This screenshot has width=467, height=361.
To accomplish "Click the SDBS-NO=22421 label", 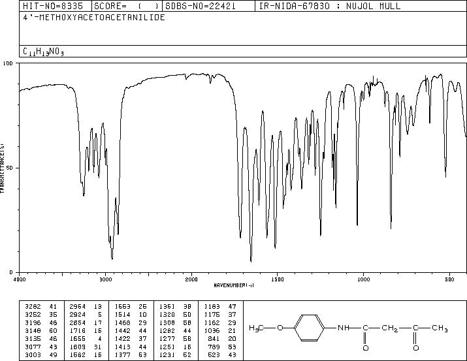I will point(200,6).
